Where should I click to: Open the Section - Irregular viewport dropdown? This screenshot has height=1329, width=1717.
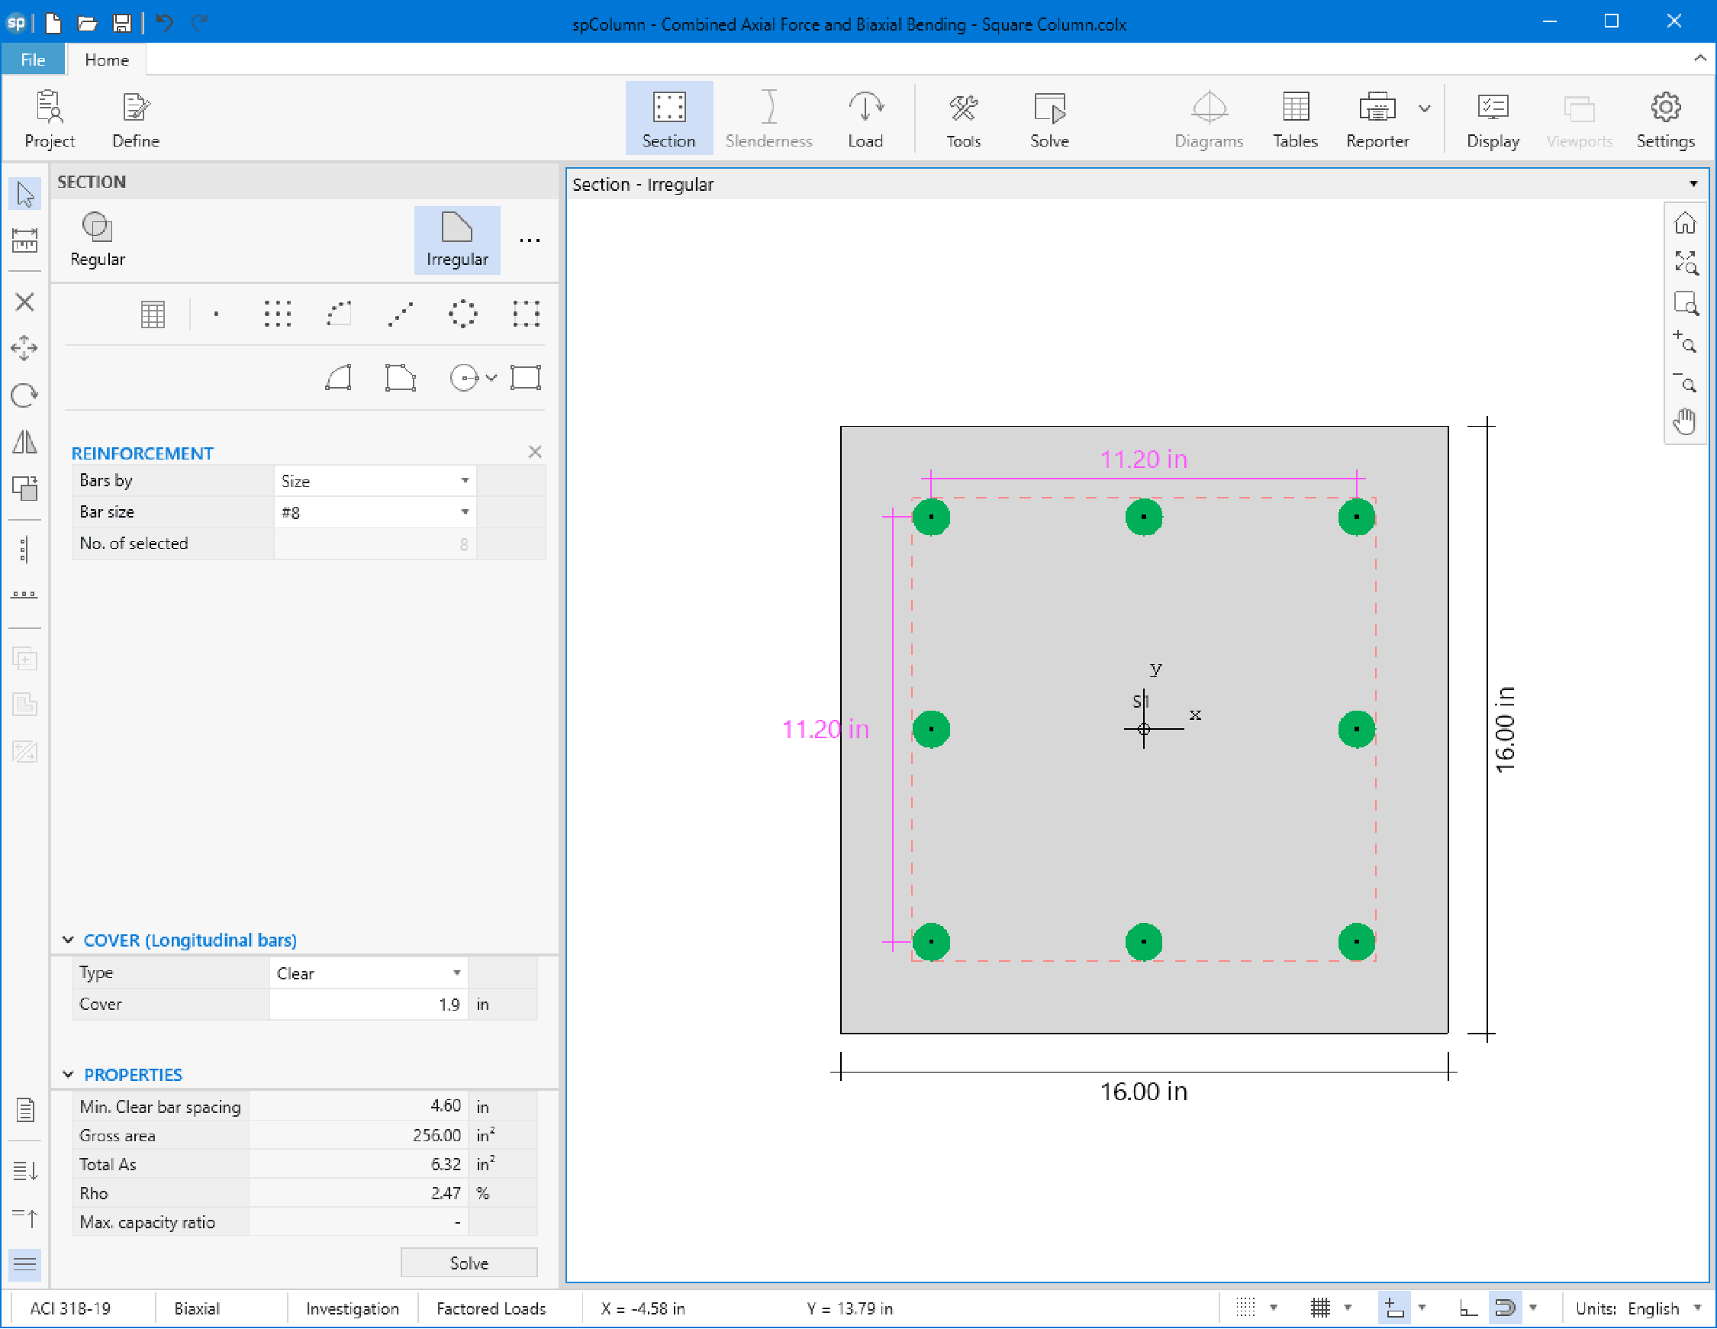click(1693, 185)
